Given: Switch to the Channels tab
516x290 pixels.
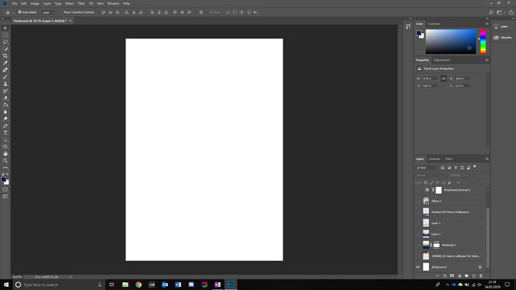Looking at the screenshot, I should coord(434,158).
